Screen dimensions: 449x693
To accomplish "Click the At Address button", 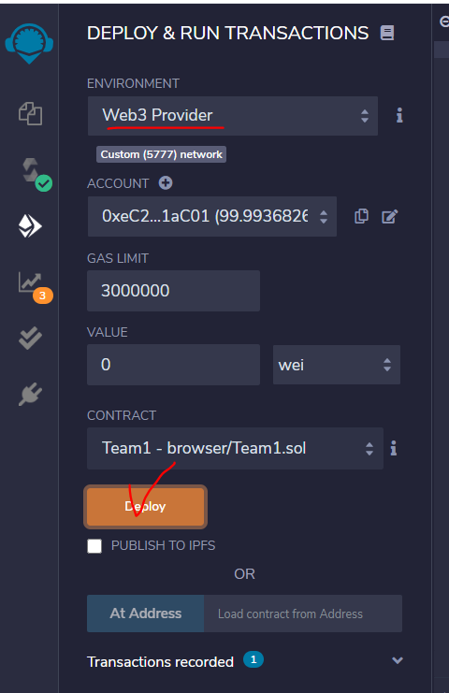I will pyautogui.click(x=145, y=614).
